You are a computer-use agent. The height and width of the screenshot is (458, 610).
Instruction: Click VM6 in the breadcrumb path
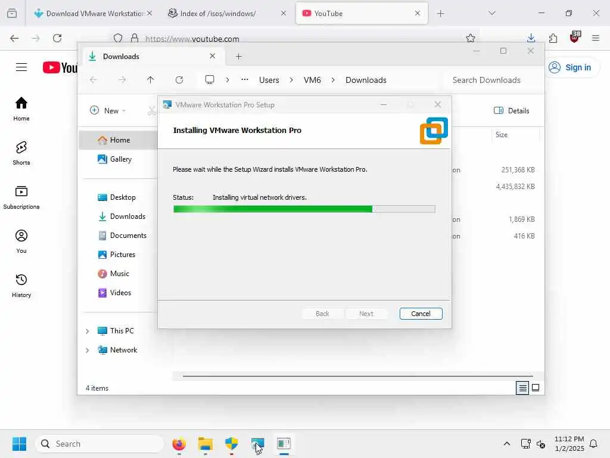point(312,80)
